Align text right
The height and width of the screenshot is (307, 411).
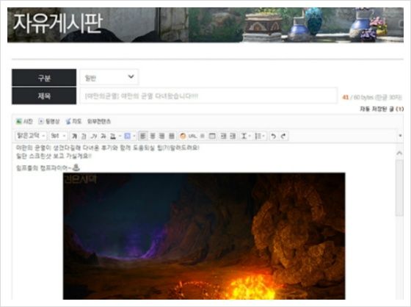pos(162,136)
